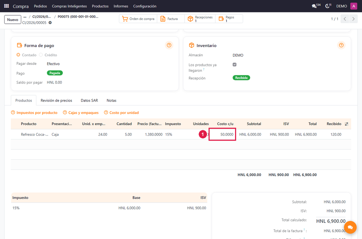Click the Refresco Coca-... product cell
Image resolution: width=362 pixels, height=239 pixels.
(x=35, y=134)
